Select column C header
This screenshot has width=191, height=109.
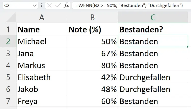pyautogui.click(x=153, y=17)
